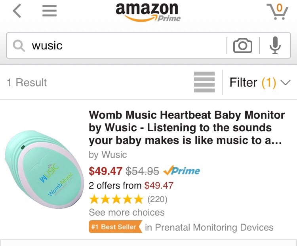
Task: Start voice search with microphone
Action: pyautogui.click(x=275, y=45)
